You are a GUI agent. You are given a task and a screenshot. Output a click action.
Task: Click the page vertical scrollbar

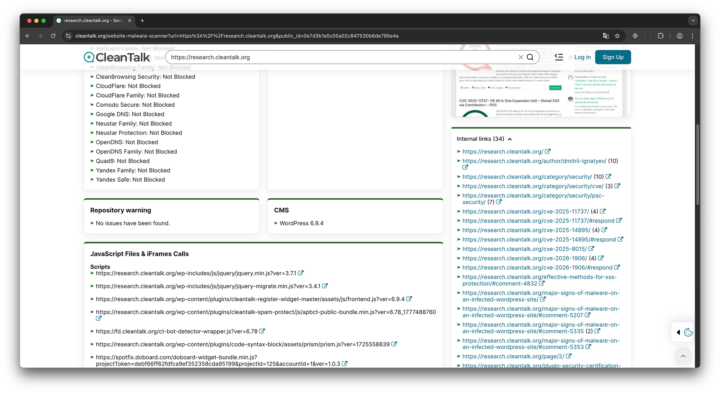coord(697,165)
